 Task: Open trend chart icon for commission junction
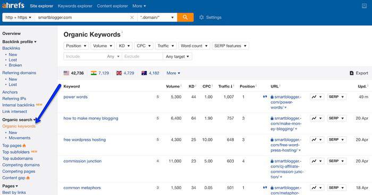point(317,161)
